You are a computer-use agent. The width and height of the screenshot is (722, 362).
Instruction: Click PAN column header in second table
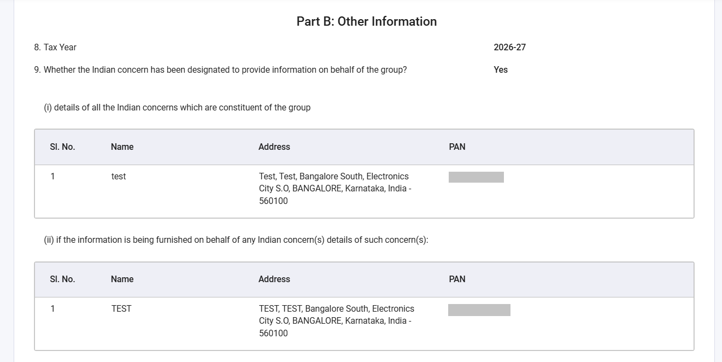pyautogui.click(x=457, y=279)
